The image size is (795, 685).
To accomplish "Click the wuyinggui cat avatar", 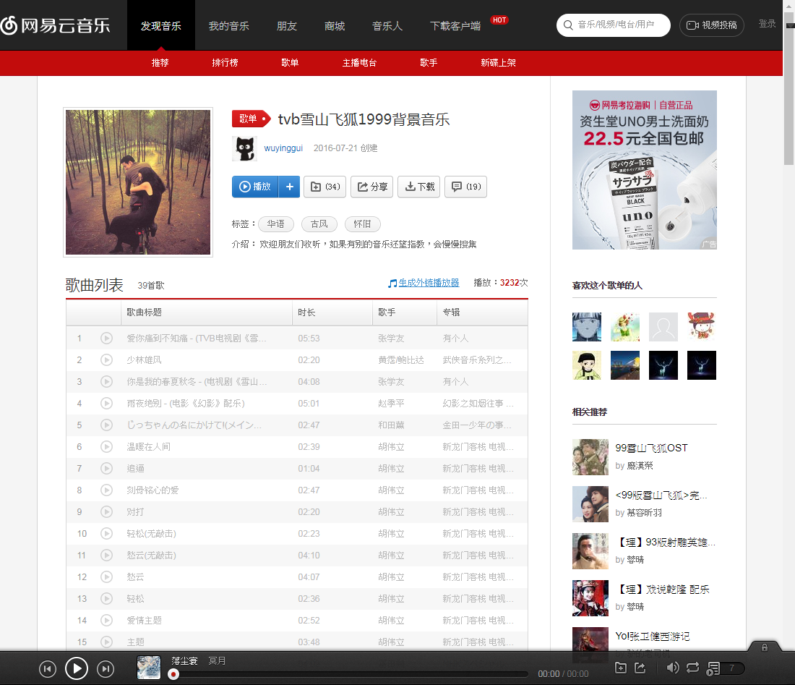I will point(244,149).
